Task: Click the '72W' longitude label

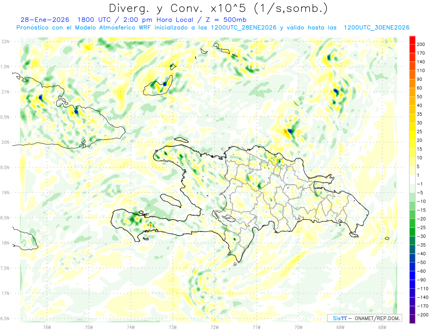Action: 214,327
